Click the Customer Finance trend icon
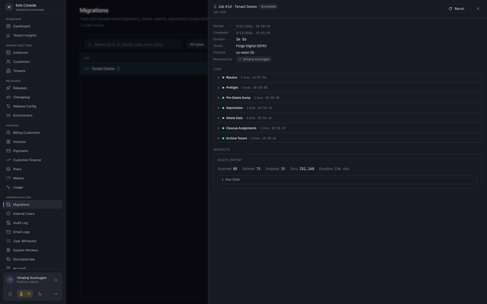This screenshot has width=487, height=304. (8, 160)
